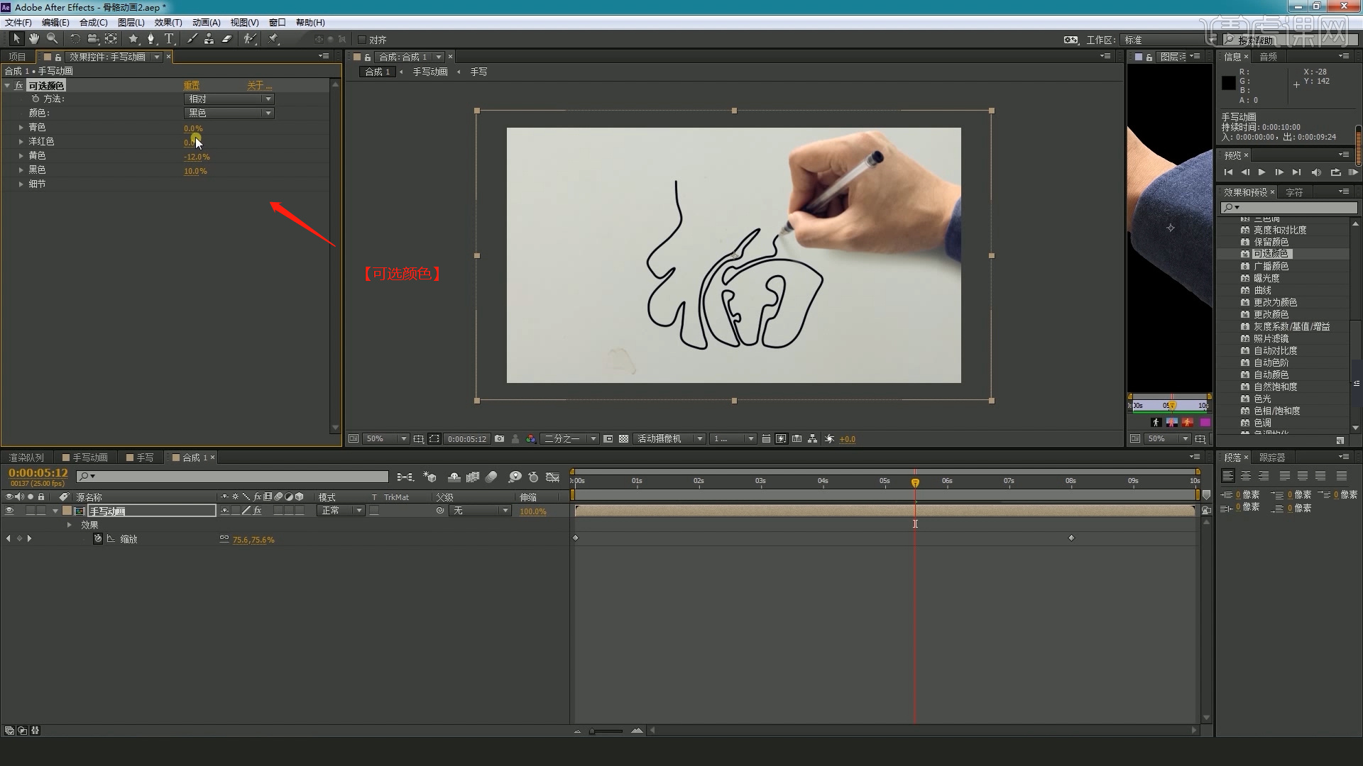
Task: Toggle 方法 stopwatch in effect controls
Action: coord(35,99)
